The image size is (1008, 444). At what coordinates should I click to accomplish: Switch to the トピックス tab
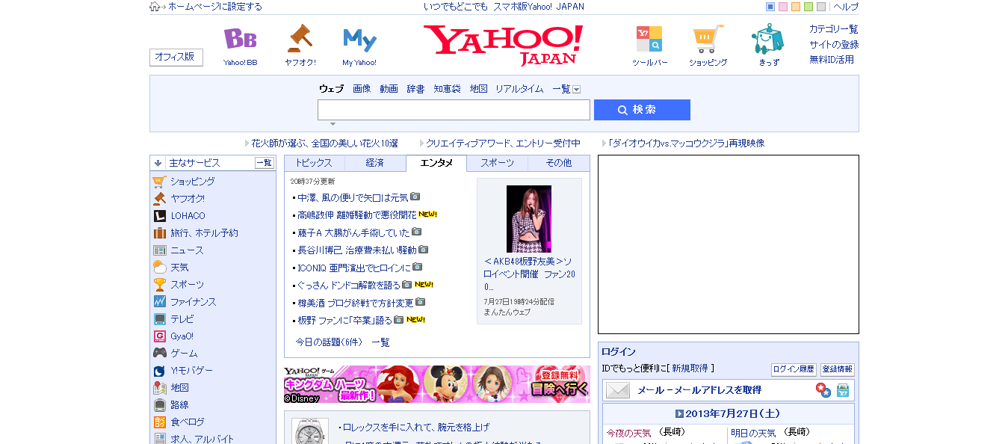coord(314,163)
